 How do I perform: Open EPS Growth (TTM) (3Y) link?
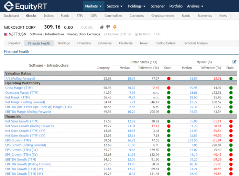point(21,150)
